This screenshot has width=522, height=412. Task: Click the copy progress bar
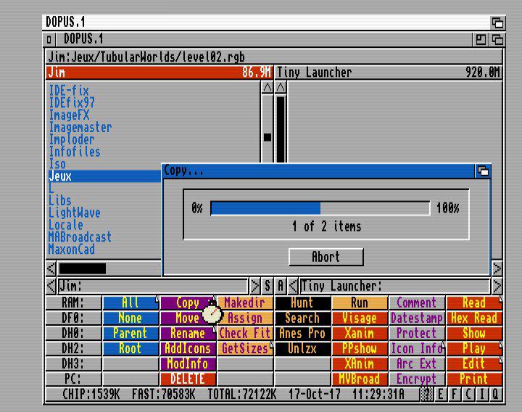(320, 208)
